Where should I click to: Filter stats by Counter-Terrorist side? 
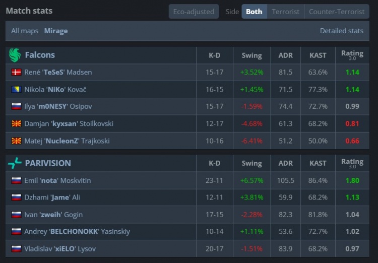[337, 12]
